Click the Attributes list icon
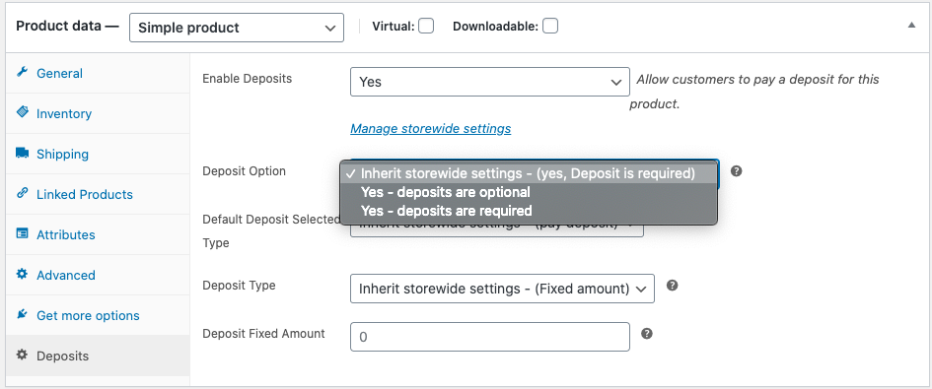This screenshot has height=389, width=932. [22, 233]
